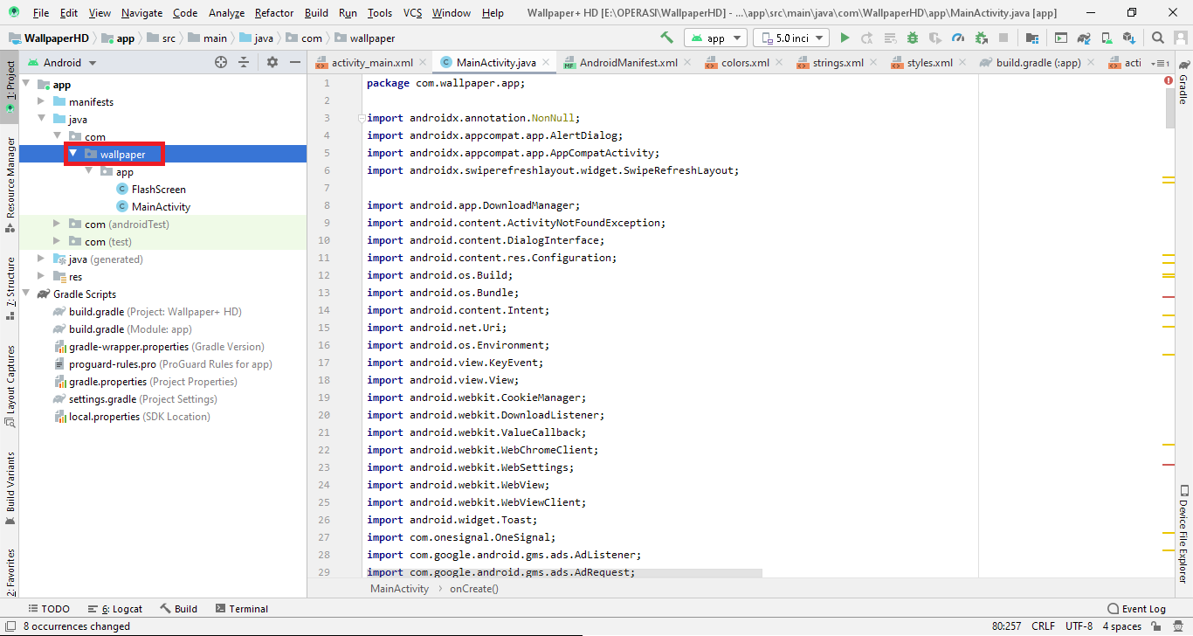Close the activity_main.xml tab
1193x636 pixels.
[x=423, y=63]
